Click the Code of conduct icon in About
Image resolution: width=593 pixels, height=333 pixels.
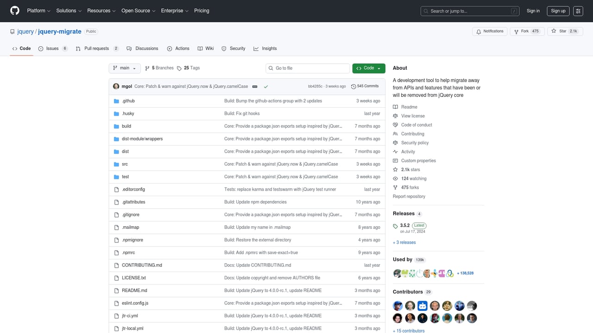pos(396,124)
